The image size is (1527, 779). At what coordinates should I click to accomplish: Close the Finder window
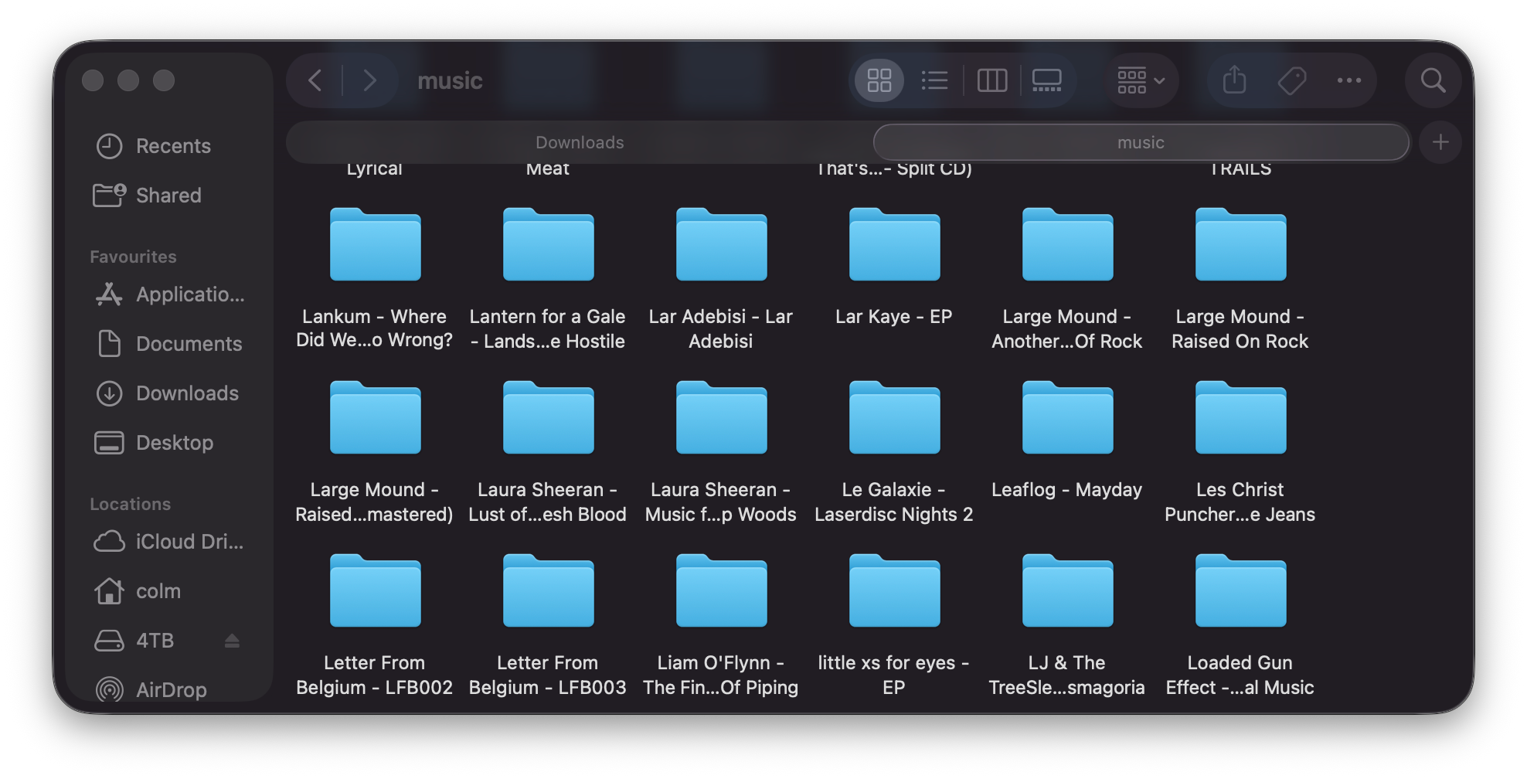tap(93, 80)
